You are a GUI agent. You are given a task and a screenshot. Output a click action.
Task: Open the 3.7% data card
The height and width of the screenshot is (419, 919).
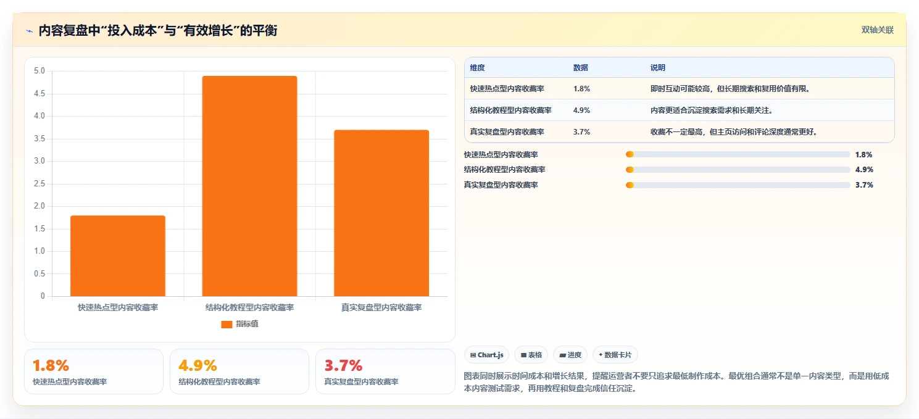click(385, 371)
